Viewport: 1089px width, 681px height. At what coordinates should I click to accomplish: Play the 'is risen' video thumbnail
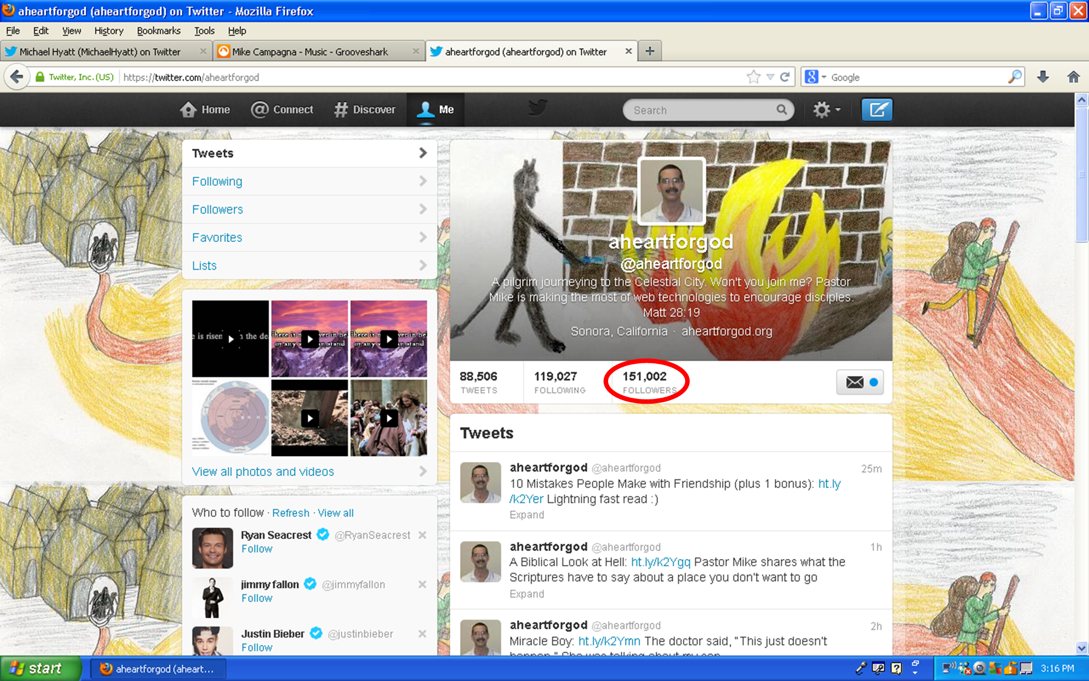[230, 338]
